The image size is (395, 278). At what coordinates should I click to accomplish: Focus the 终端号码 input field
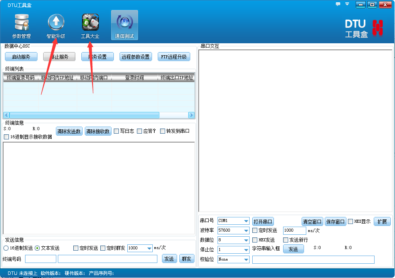(41, 259)
